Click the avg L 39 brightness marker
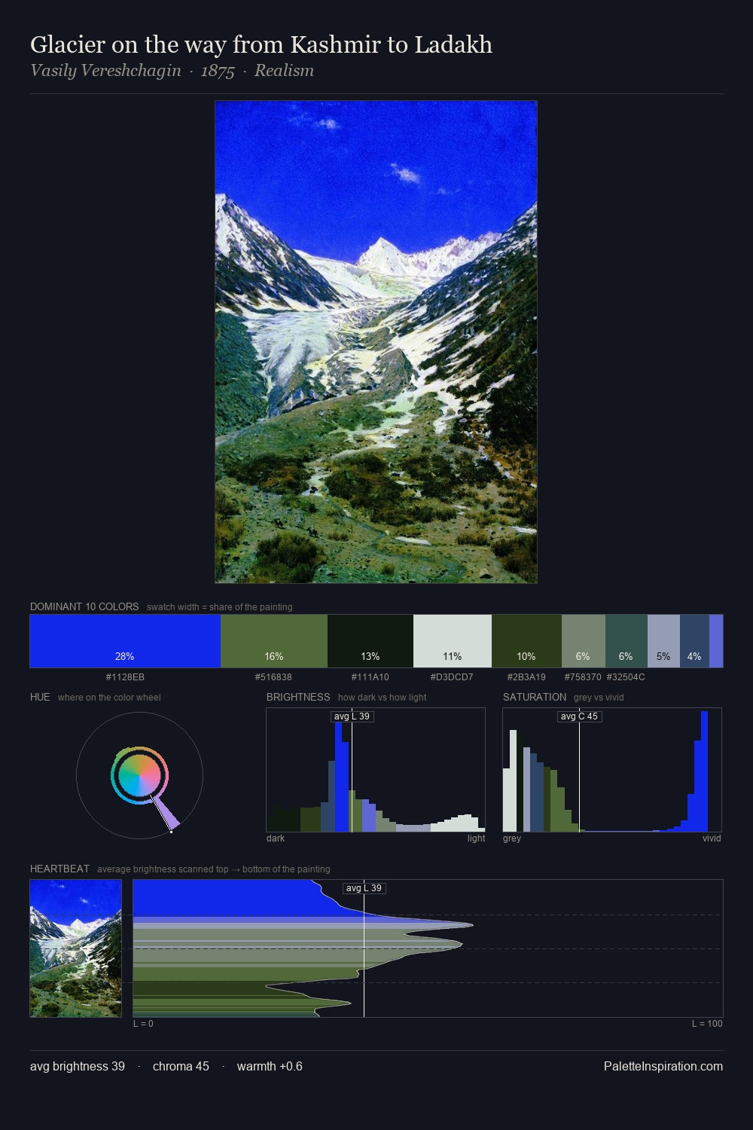This screenshot has width=753, height=1130. [352, 716]
